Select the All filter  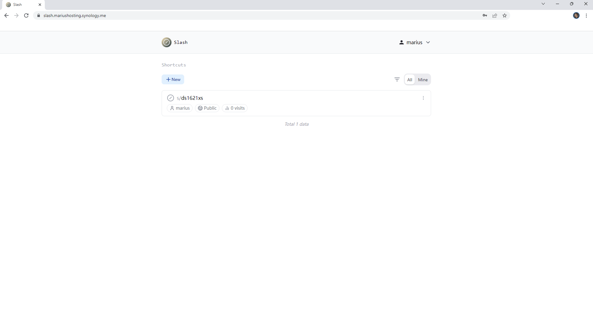tap(409, 79)
